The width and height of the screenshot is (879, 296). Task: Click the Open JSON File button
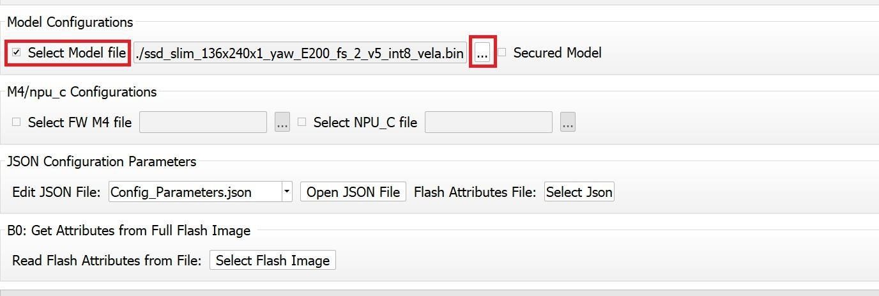[353, 192]
